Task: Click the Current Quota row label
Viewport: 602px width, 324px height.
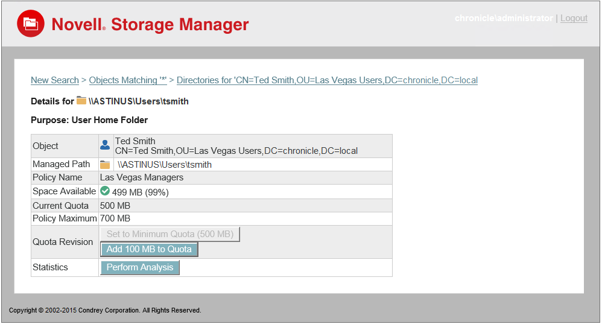Action: coord(60,206)
